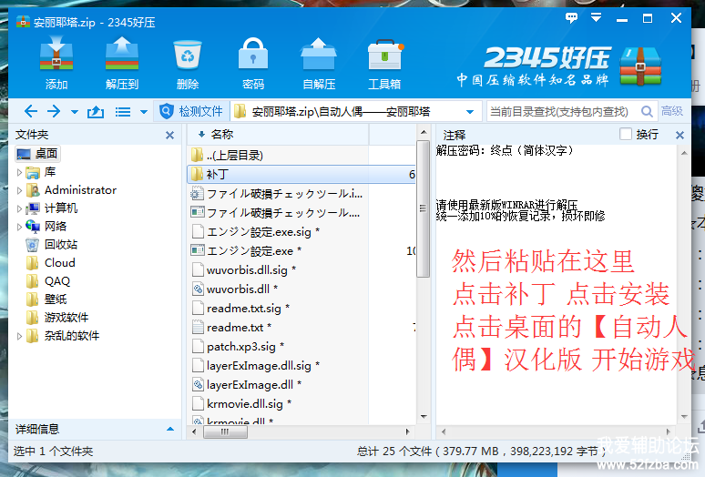705x477 pixels.
Task: Open the 工具箱 (Toolbox) icon
Action: (384, 63)
